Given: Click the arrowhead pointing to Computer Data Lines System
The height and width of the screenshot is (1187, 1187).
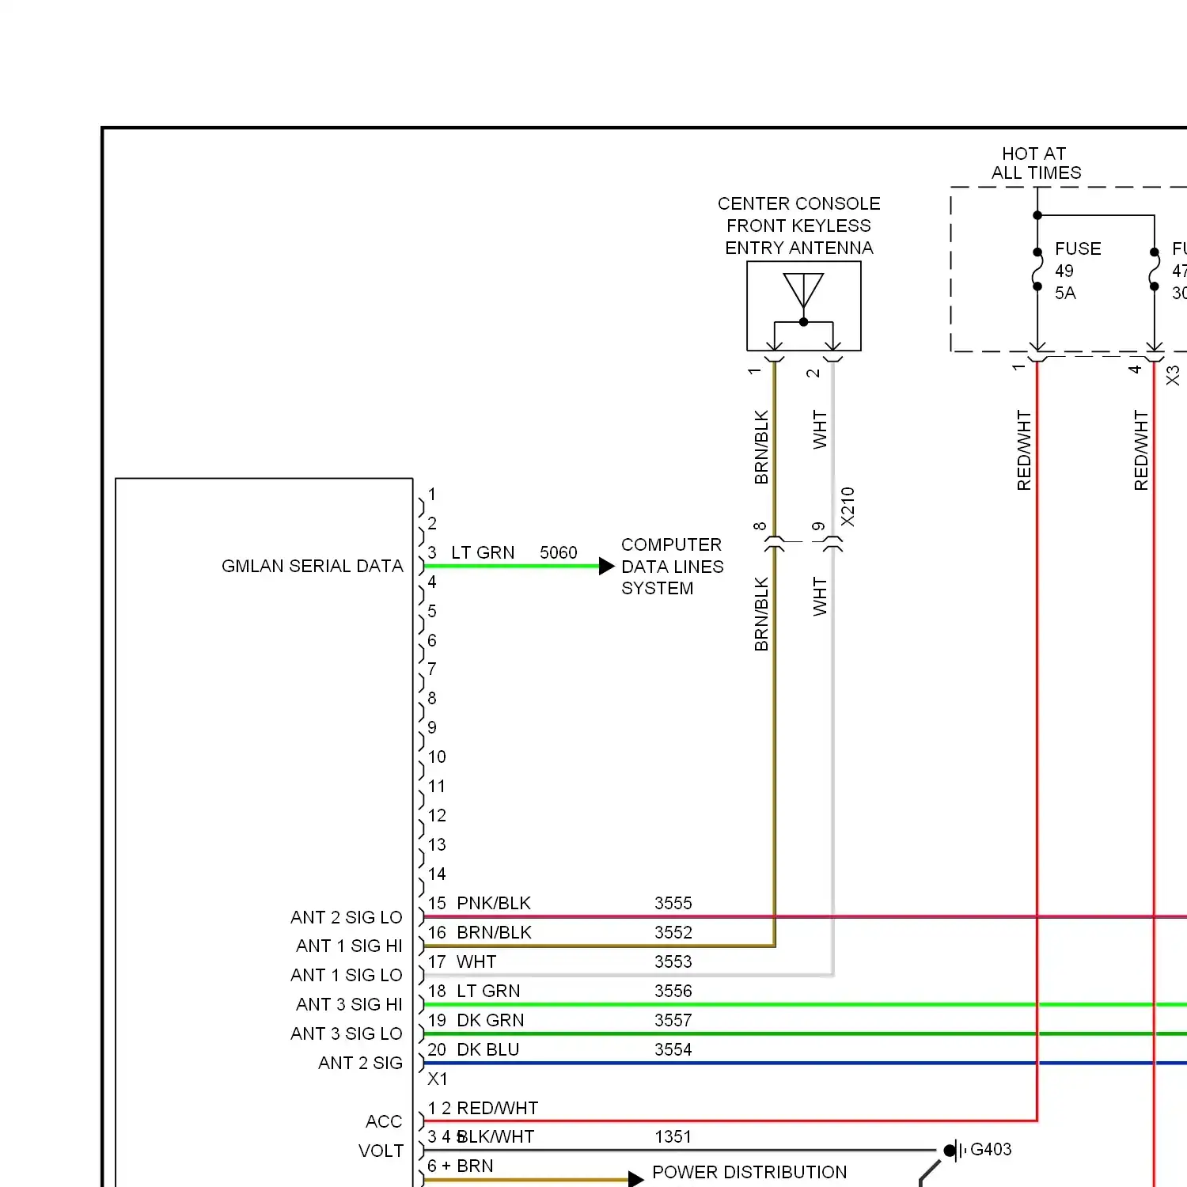Looking at the screenshot, I should 607,566.
